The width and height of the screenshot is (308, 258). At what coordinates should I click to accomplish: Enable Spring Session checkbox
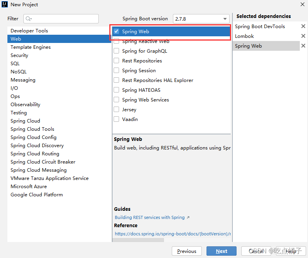[x=116, y=70]
